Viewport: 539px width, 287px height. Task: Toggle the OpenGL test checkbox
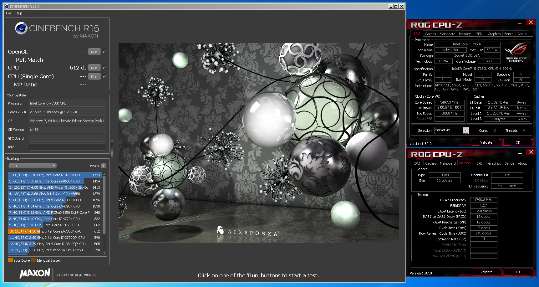(x=104, y=52)
